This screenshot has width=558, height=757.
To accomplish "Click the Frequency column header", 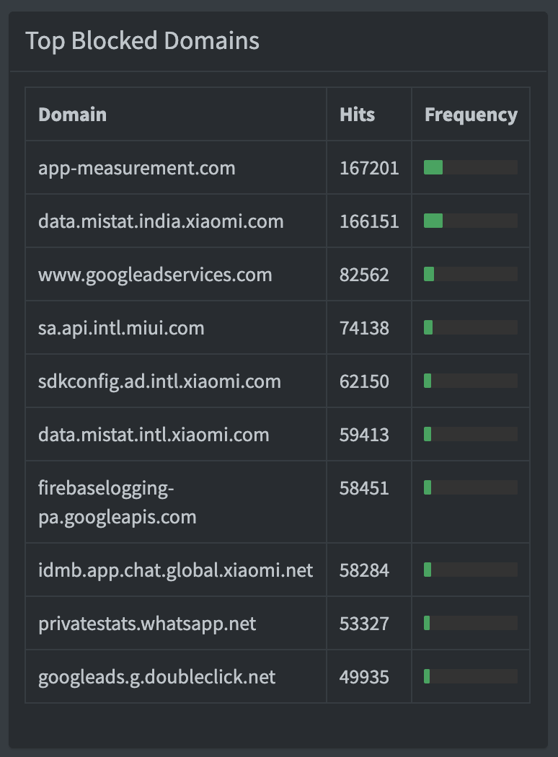I will (x=471, y=115).
